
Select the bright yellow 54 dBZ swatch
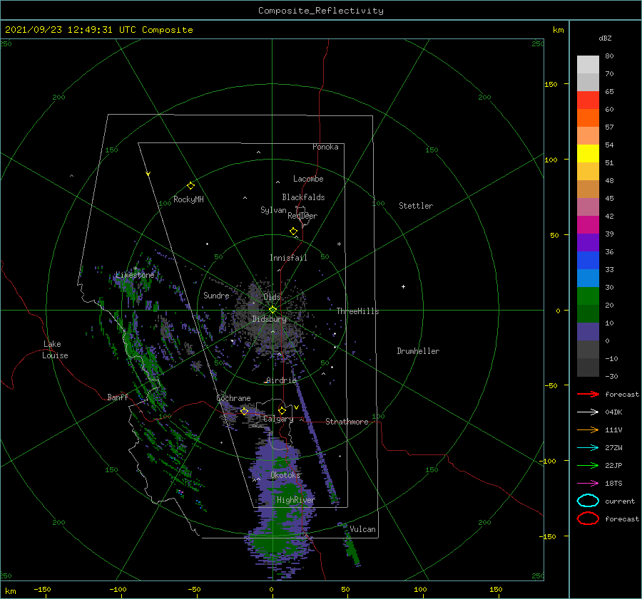pos(588,153)
